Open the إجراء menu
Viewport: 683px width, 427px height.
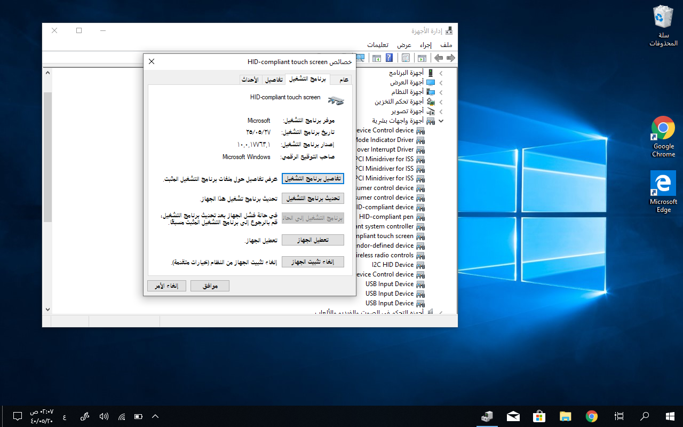coord(425,45)
